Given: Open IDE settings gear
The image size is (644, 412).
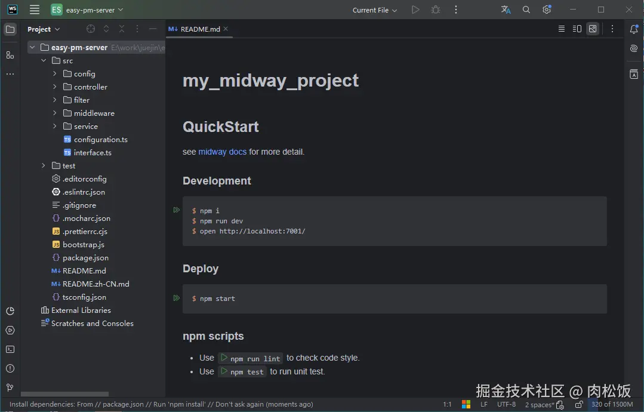Looking at the screenshot, I should pos(547,10).
